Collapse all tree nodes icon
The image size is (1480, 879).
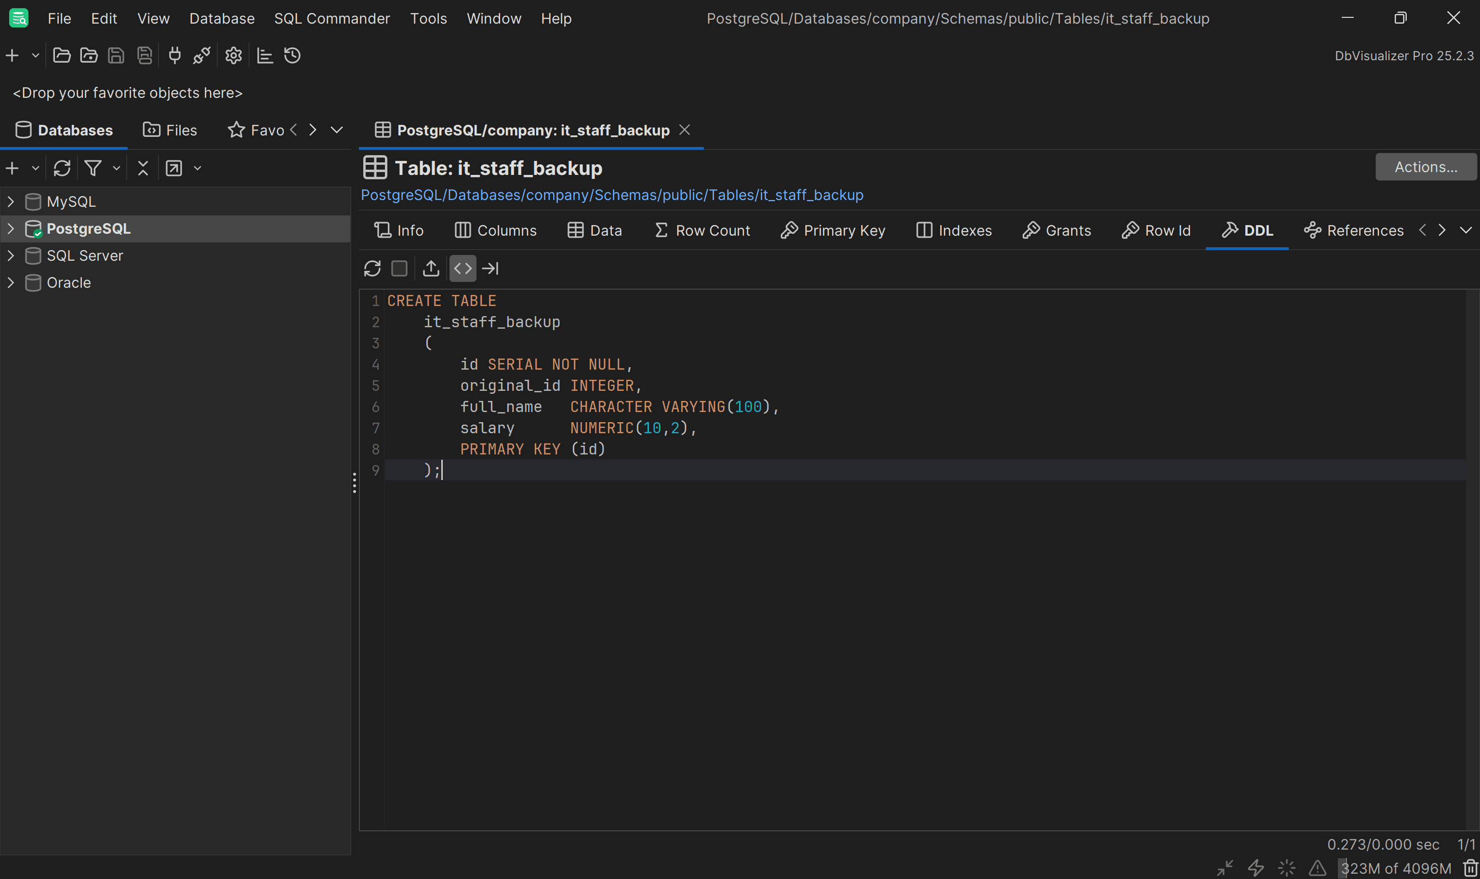143,168
